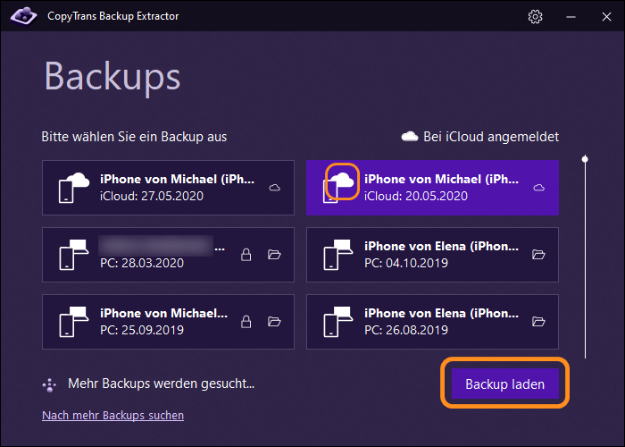Click device-PC icon of PC 25.09.2019 backup
Screen dimensions: 625x447
74,322
